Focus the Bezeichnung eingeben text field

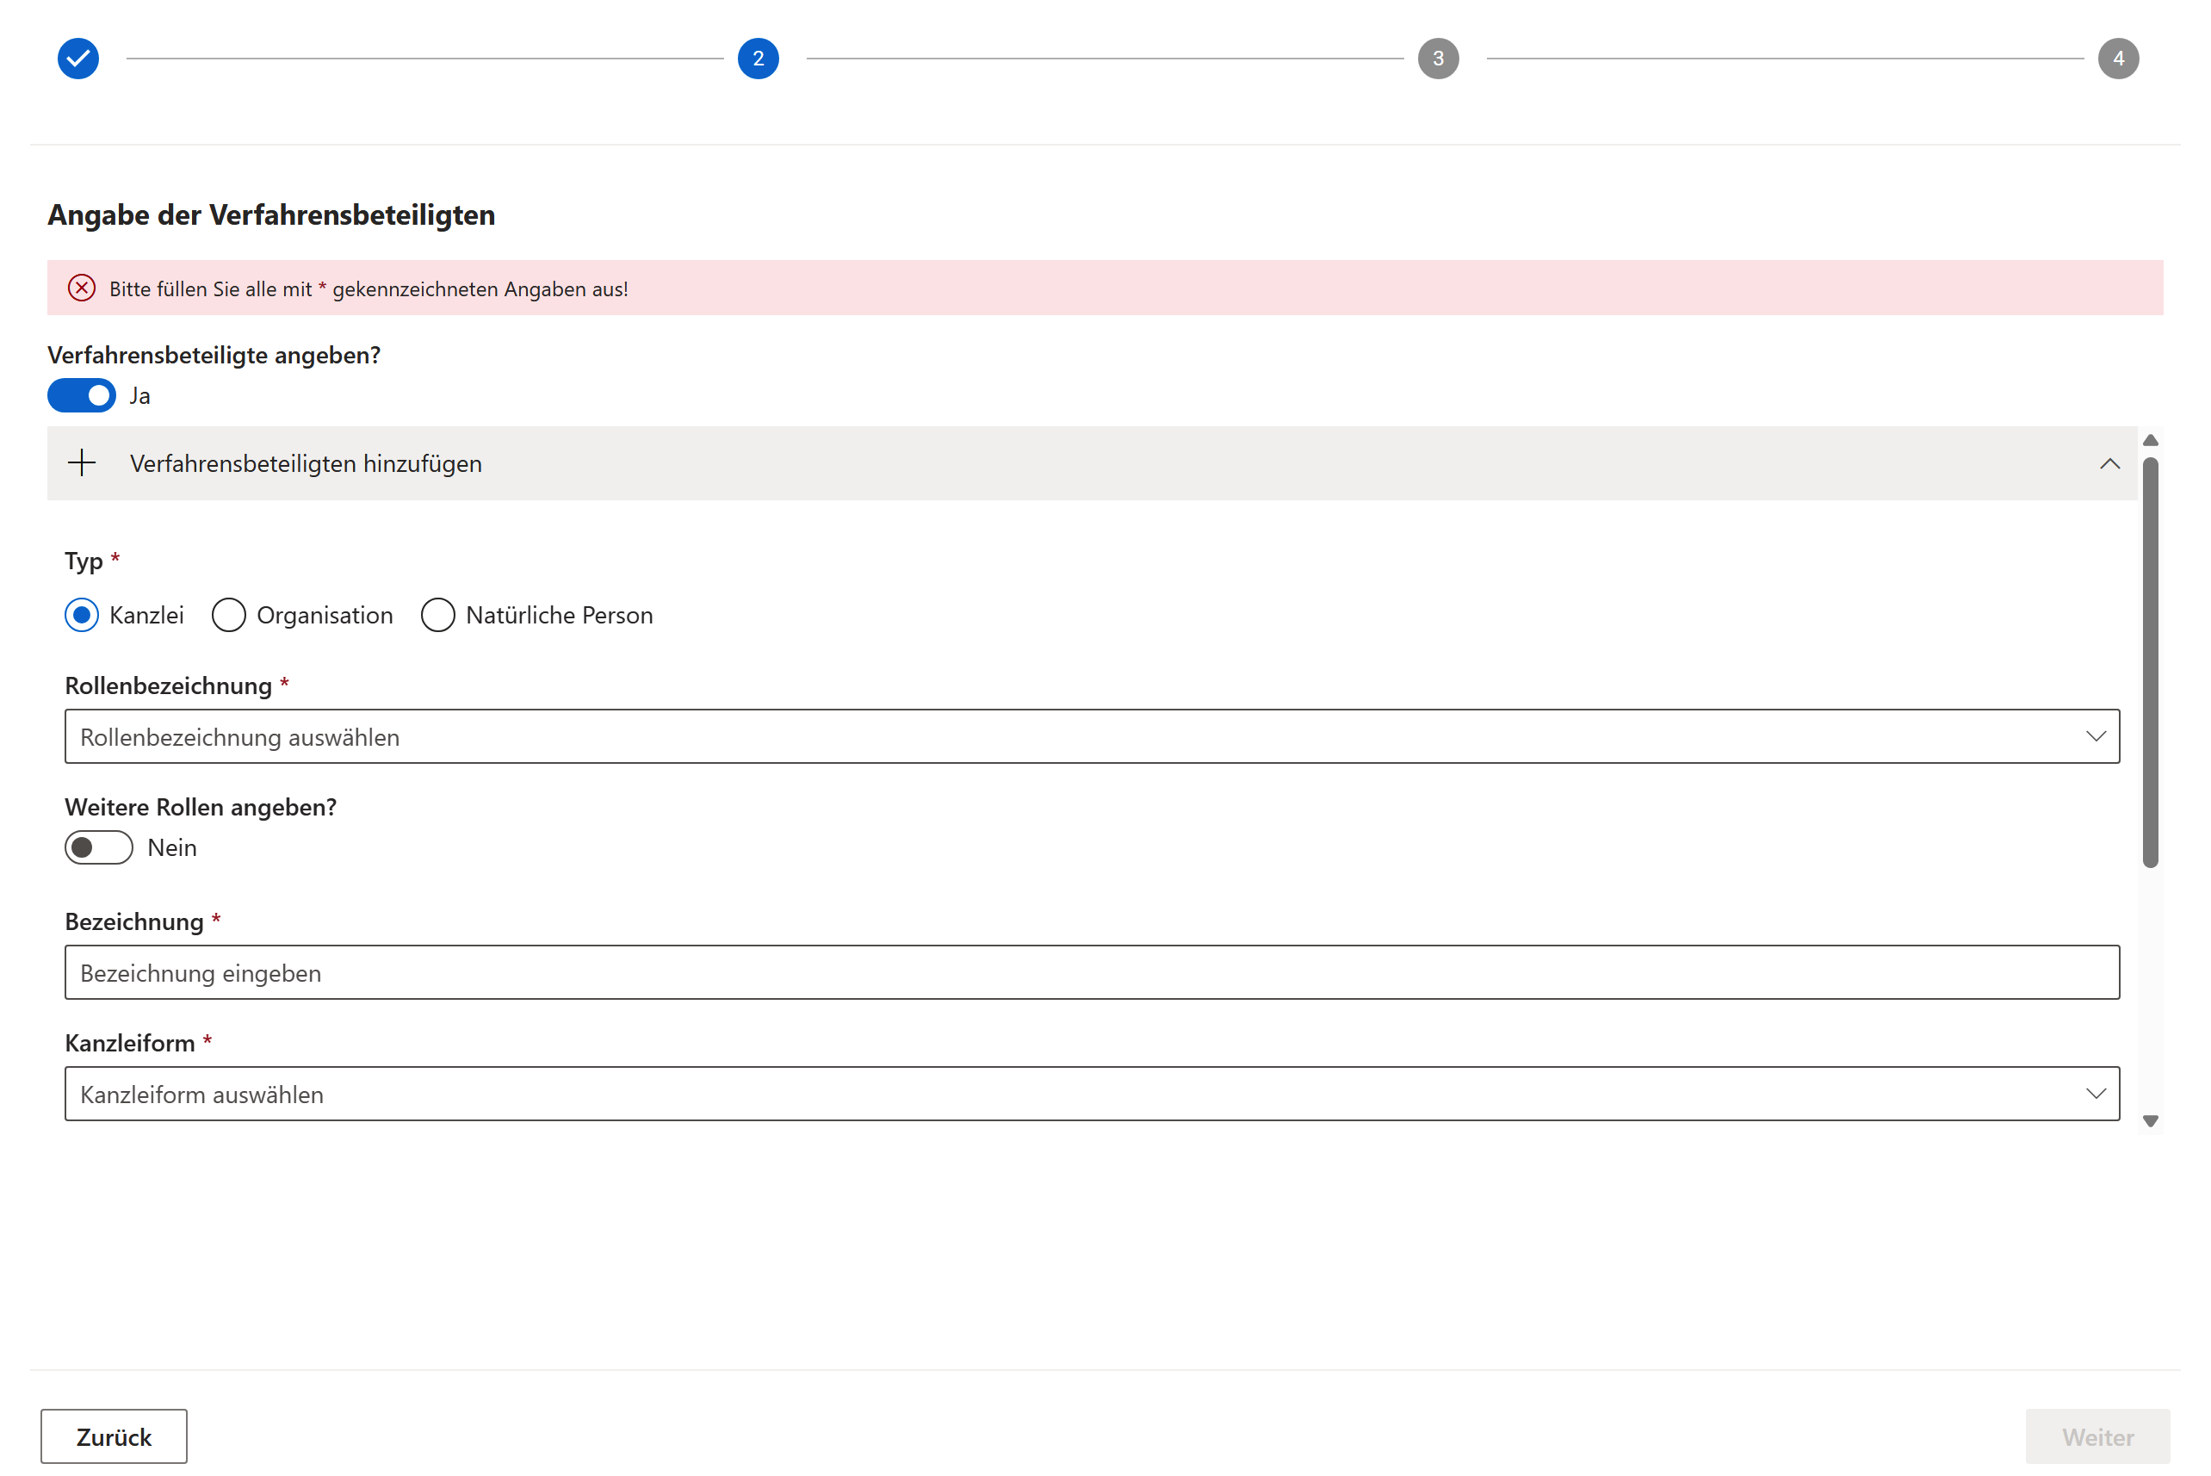tap(1092, 972)
